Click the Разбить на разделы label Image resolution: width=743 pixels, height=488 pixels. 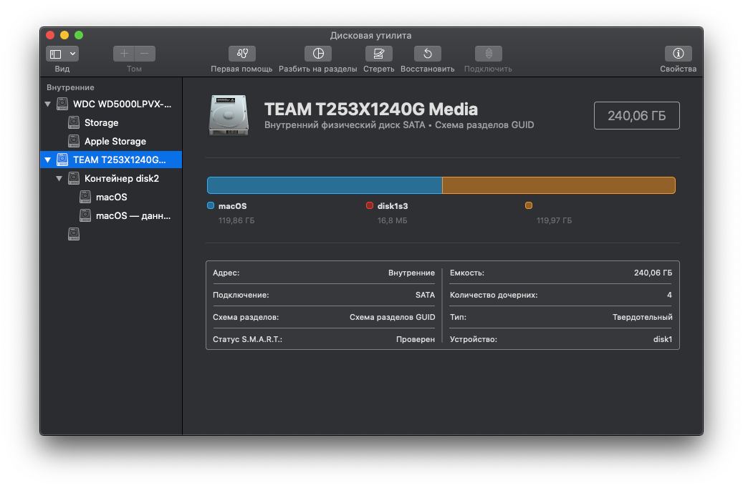point(318,69)
